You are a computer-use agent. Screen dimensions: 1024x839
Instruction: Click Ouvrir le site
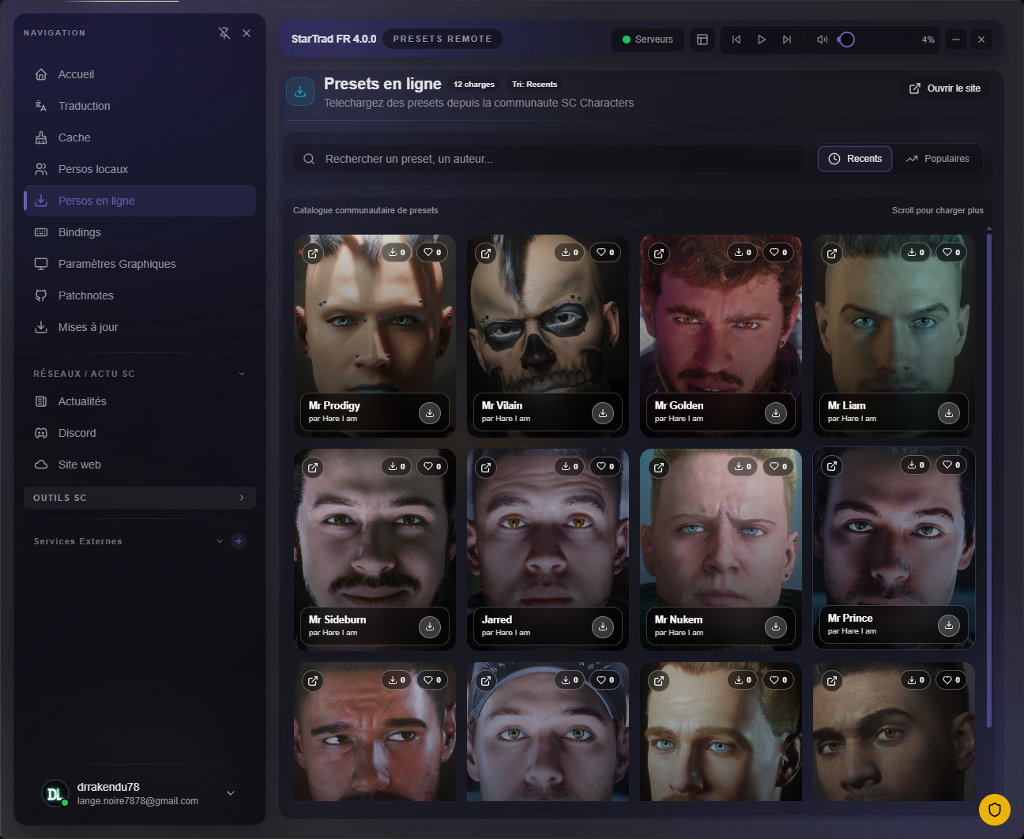[x=944, y=88]
